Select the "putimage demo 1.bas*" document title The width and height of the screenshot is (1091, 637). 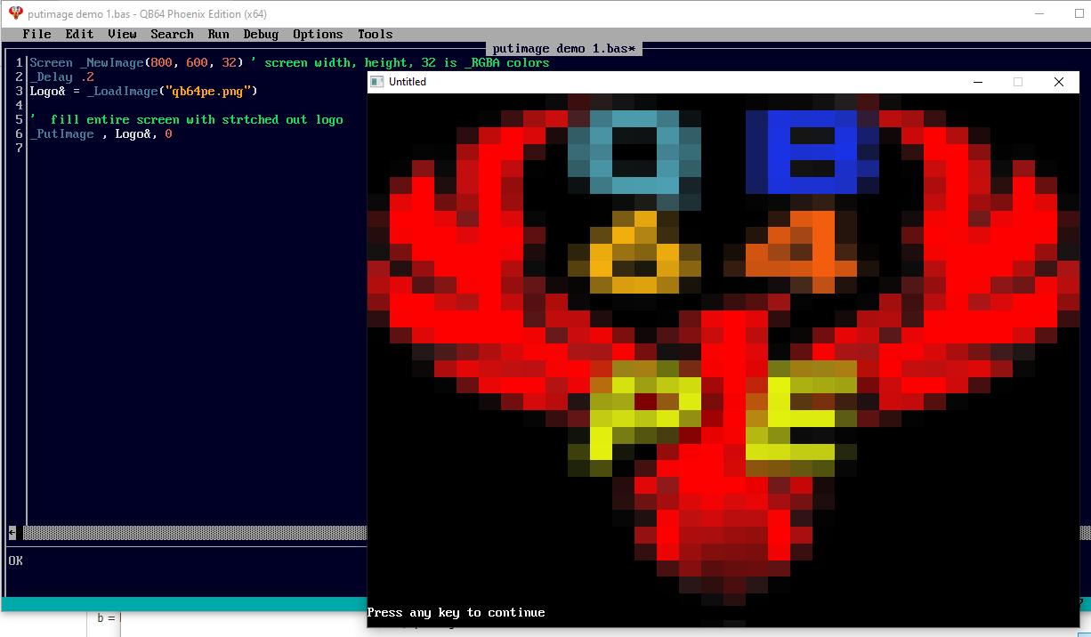coord(564,49)
